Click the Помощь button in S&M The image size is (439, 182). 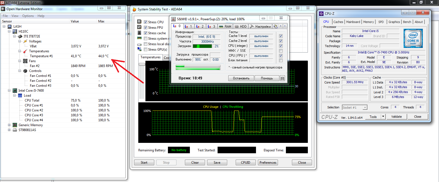click(x=267, y=78)
